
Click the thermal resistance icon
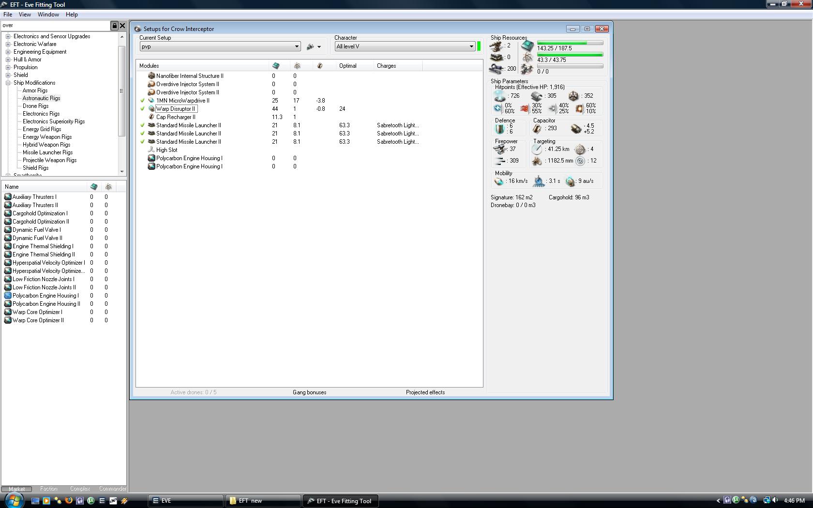click(525, 108)
